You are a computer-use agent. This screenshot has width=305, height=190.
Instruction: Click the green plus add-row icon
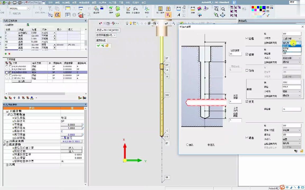(x=6, y=54)
